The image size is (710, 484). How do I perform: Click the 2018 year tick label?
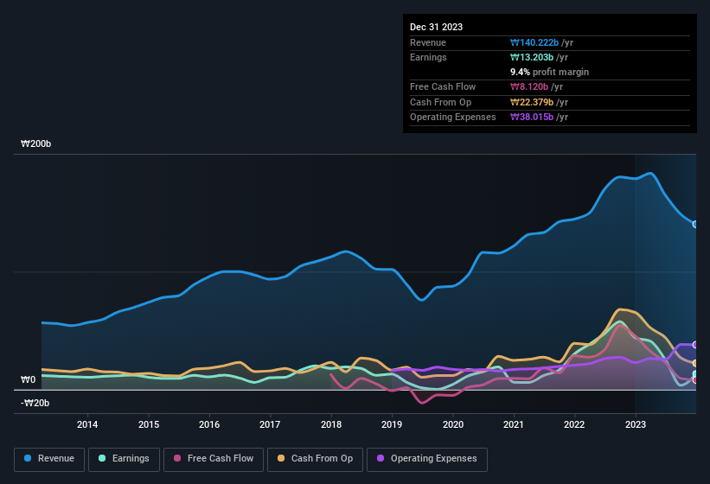pyautogui.click(x=331, y=424)
